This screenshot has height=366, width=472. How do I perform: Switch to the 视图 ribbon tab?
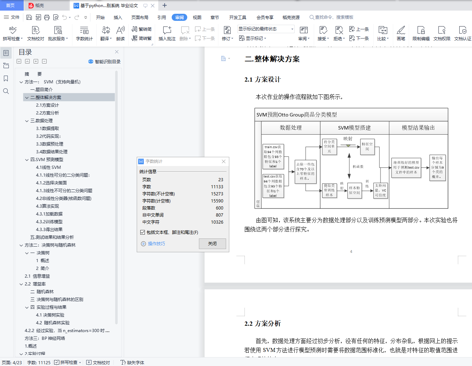coord(197,17)
